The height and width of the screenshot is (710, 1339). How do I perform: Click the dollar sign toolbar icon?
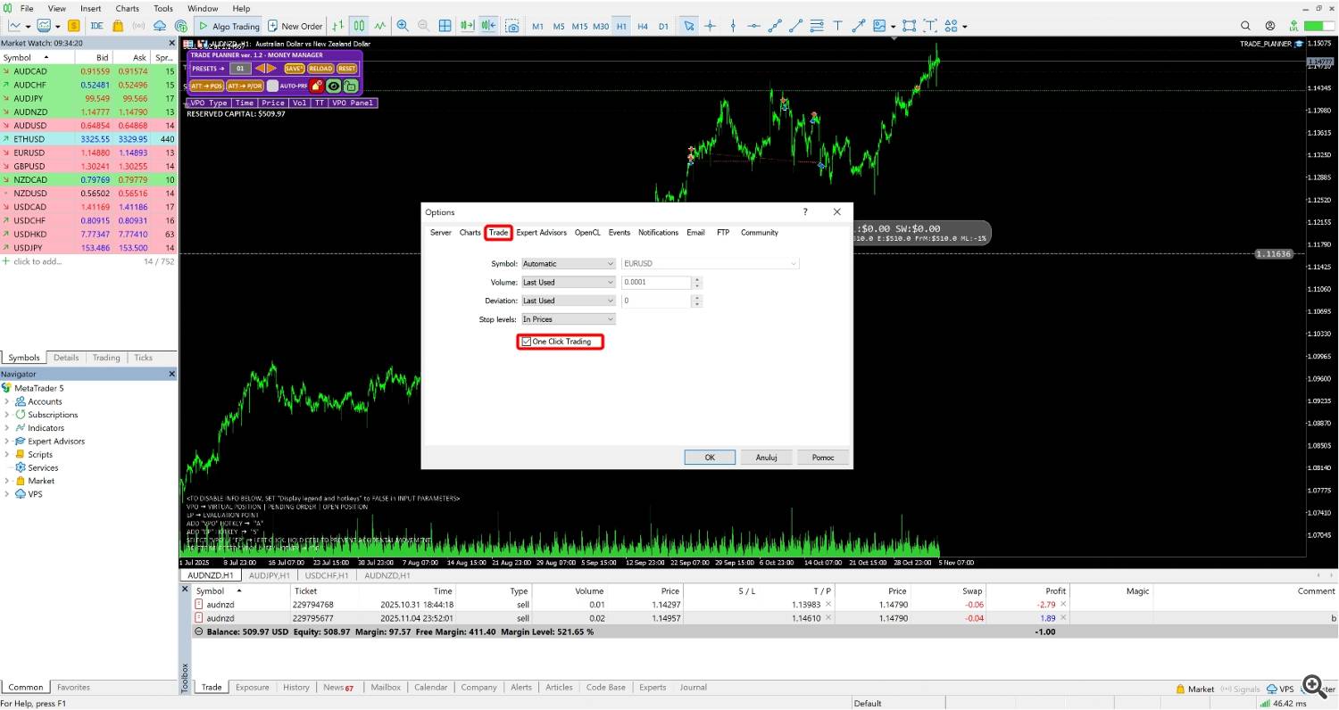74,26
